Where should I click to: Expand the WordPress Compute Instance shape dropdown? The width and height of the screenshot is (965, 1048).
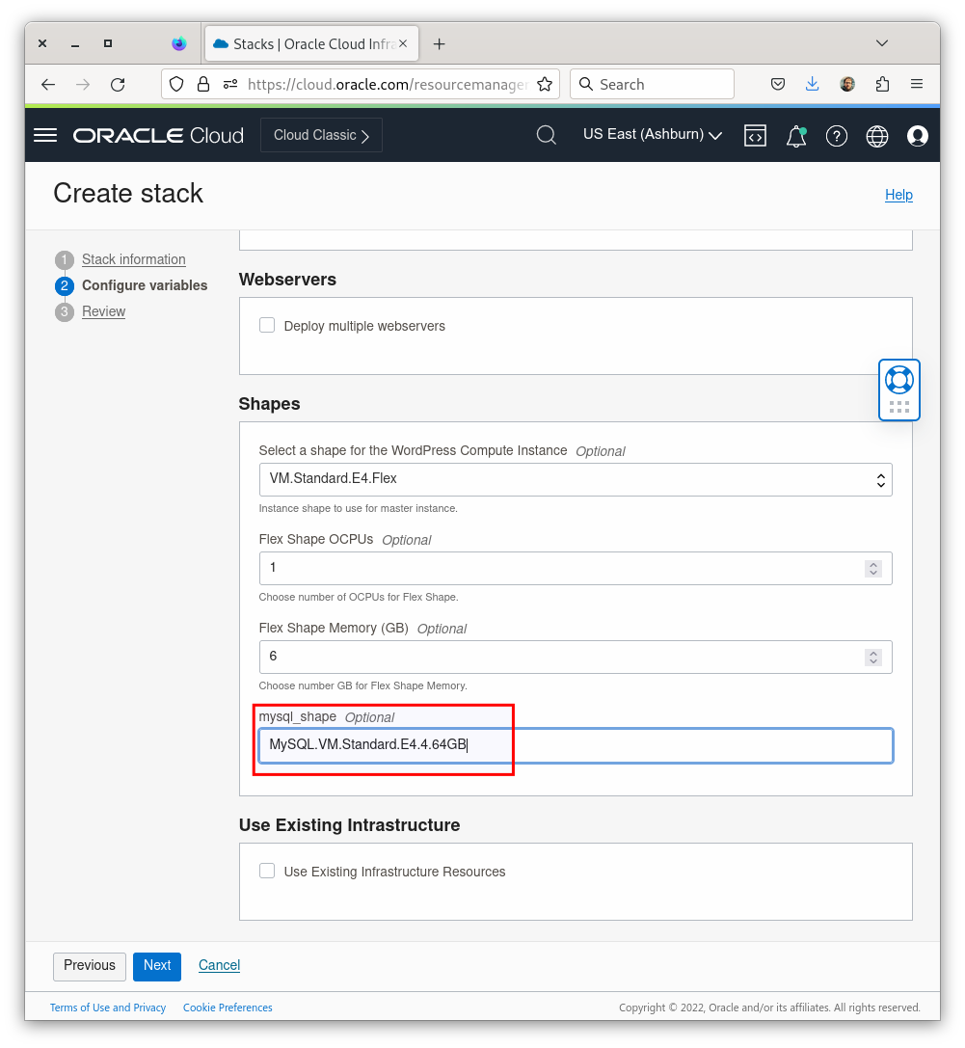click(576, 479)
